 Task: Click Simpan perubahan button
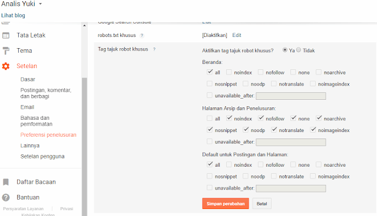(226, 204)
